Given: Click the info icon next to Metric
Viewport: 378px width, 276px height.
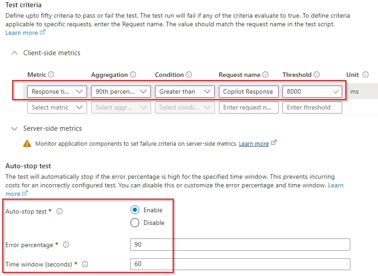Looking at the screenshot, I should 51,75.
